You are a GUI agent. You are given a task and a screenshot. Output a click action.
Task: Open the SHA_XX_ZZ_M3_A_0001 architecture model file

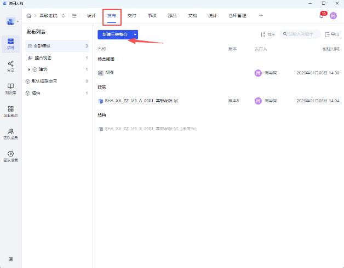(141, 101)
